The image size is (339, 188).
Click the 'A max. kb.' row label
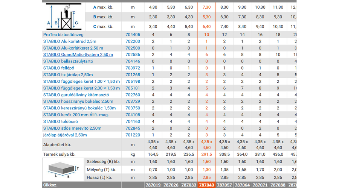tap(103, 7)
